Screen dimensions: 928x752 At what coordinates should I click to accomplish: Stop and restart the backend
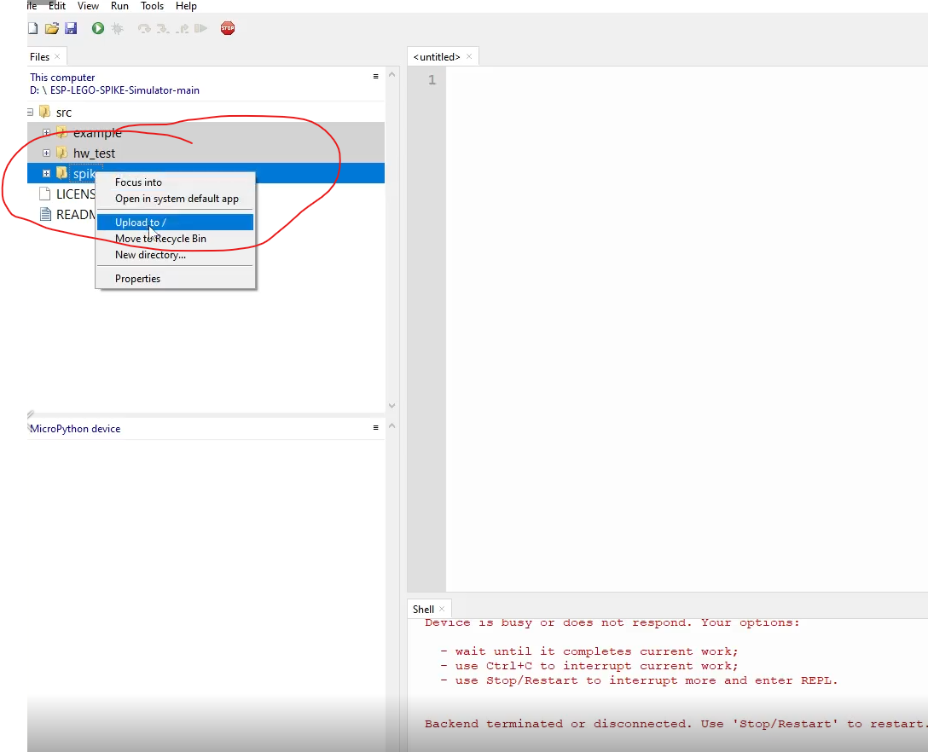(x=227, y=28)
